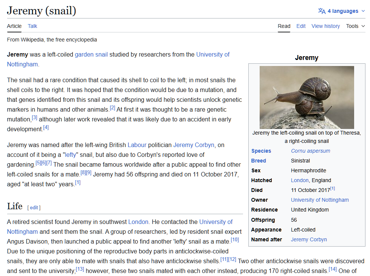Click the "Hermaphrodite" sex value
370x276 pixels.
(308, 170)
